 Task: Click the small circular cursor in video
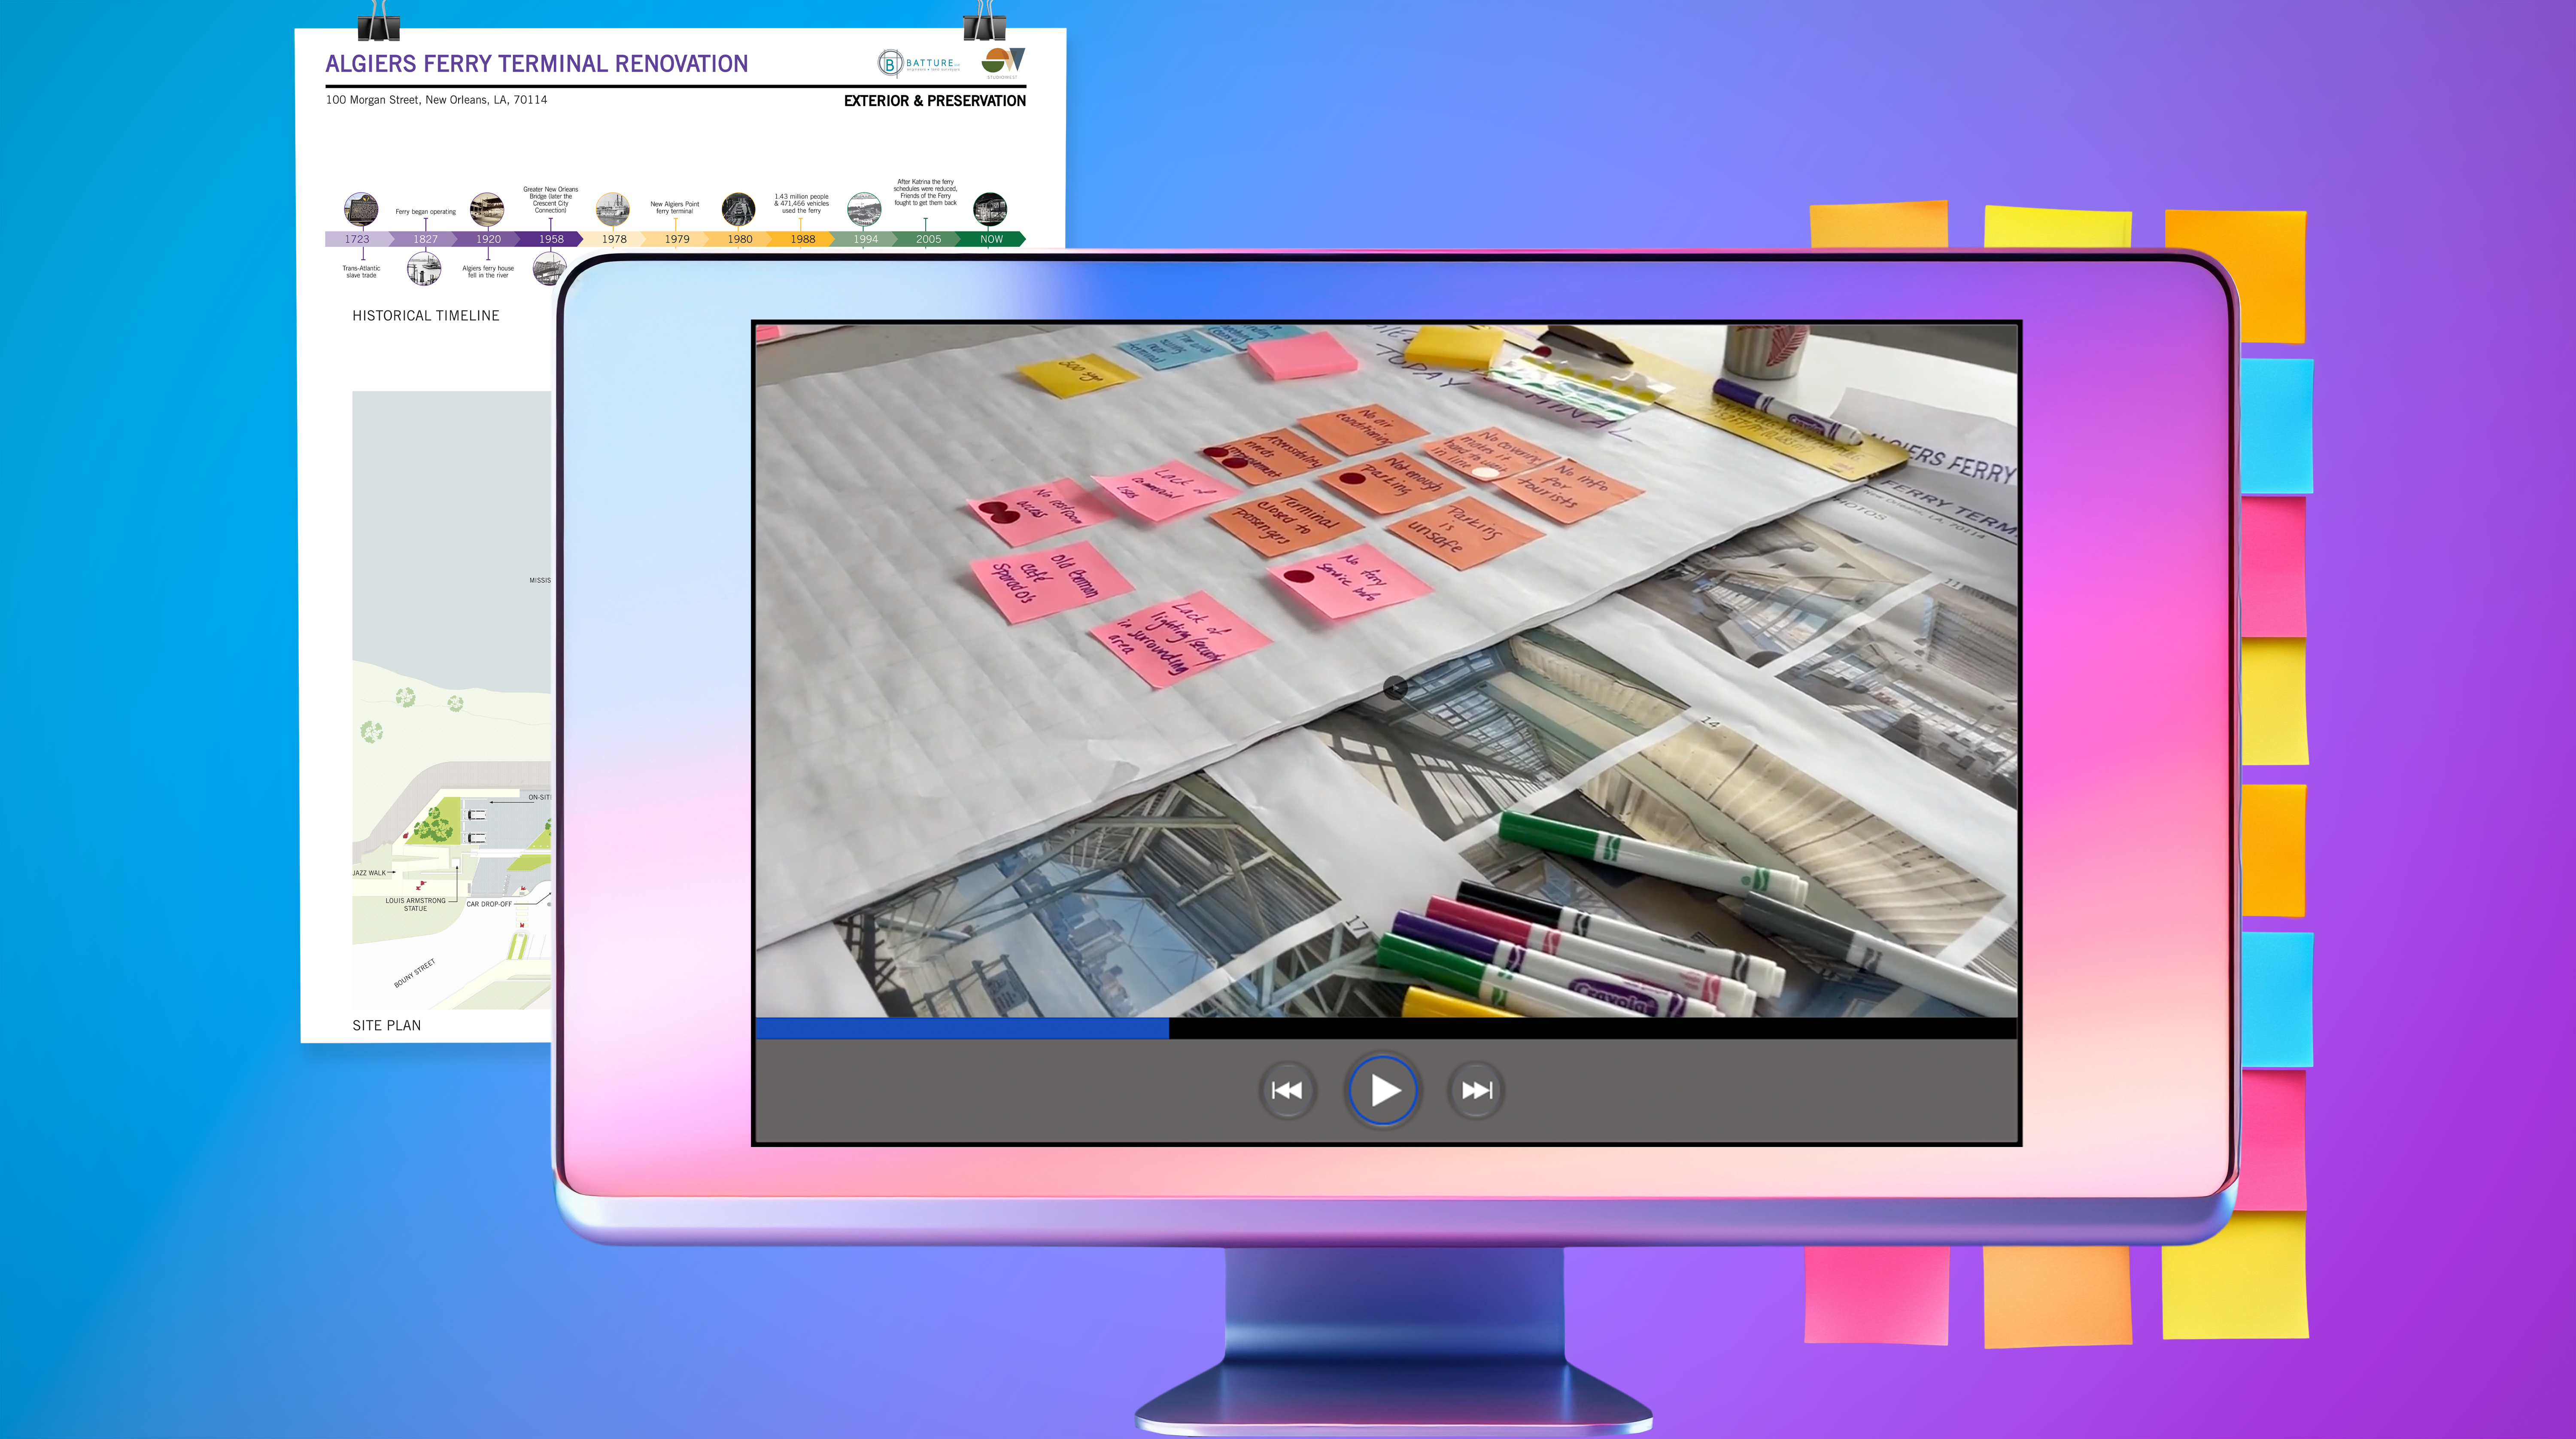[1395, 687]
